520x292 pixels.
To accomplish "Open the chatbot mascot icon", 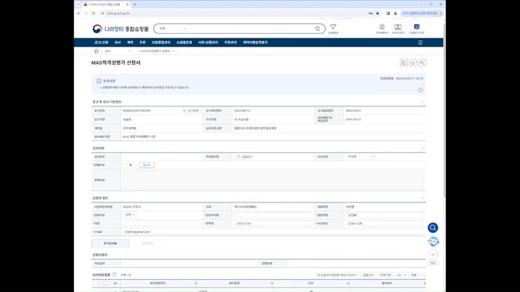I will click(x=433, y=241).
